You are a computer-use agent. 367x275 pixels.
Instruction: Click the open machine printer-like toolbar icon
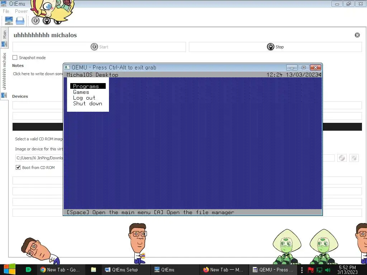pyautogui.click(x=20, y=21)
